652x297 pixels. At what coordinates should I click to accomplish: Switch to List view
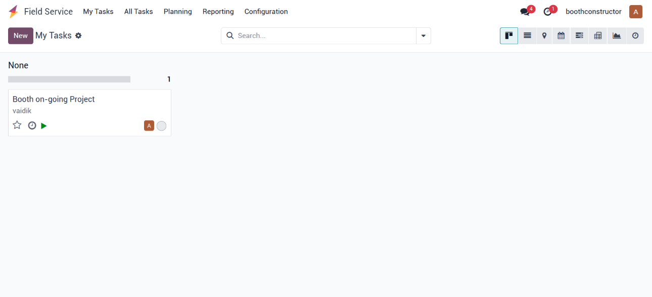527,36
